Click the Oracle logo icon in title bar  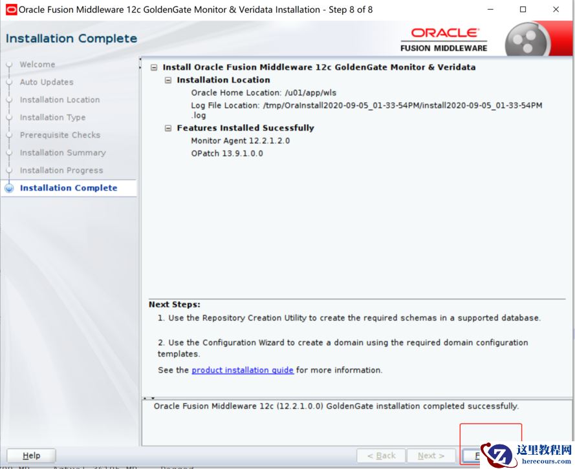point(12,10)
